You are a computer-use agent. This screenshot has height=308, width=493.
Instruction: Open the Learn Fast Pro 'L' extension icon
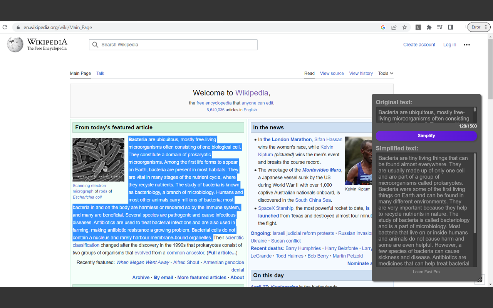click(x=418, y=27)
